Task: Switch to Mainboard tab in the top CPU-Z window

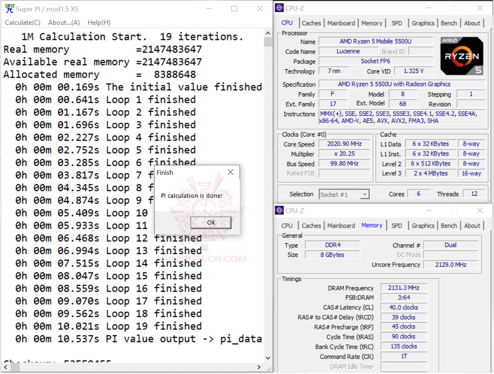Action: coord(341,23)
